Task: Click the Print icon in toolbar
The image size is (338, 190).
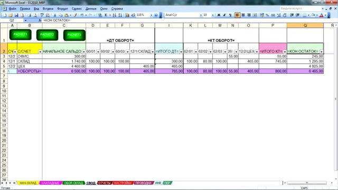Action: click(29, 15)
